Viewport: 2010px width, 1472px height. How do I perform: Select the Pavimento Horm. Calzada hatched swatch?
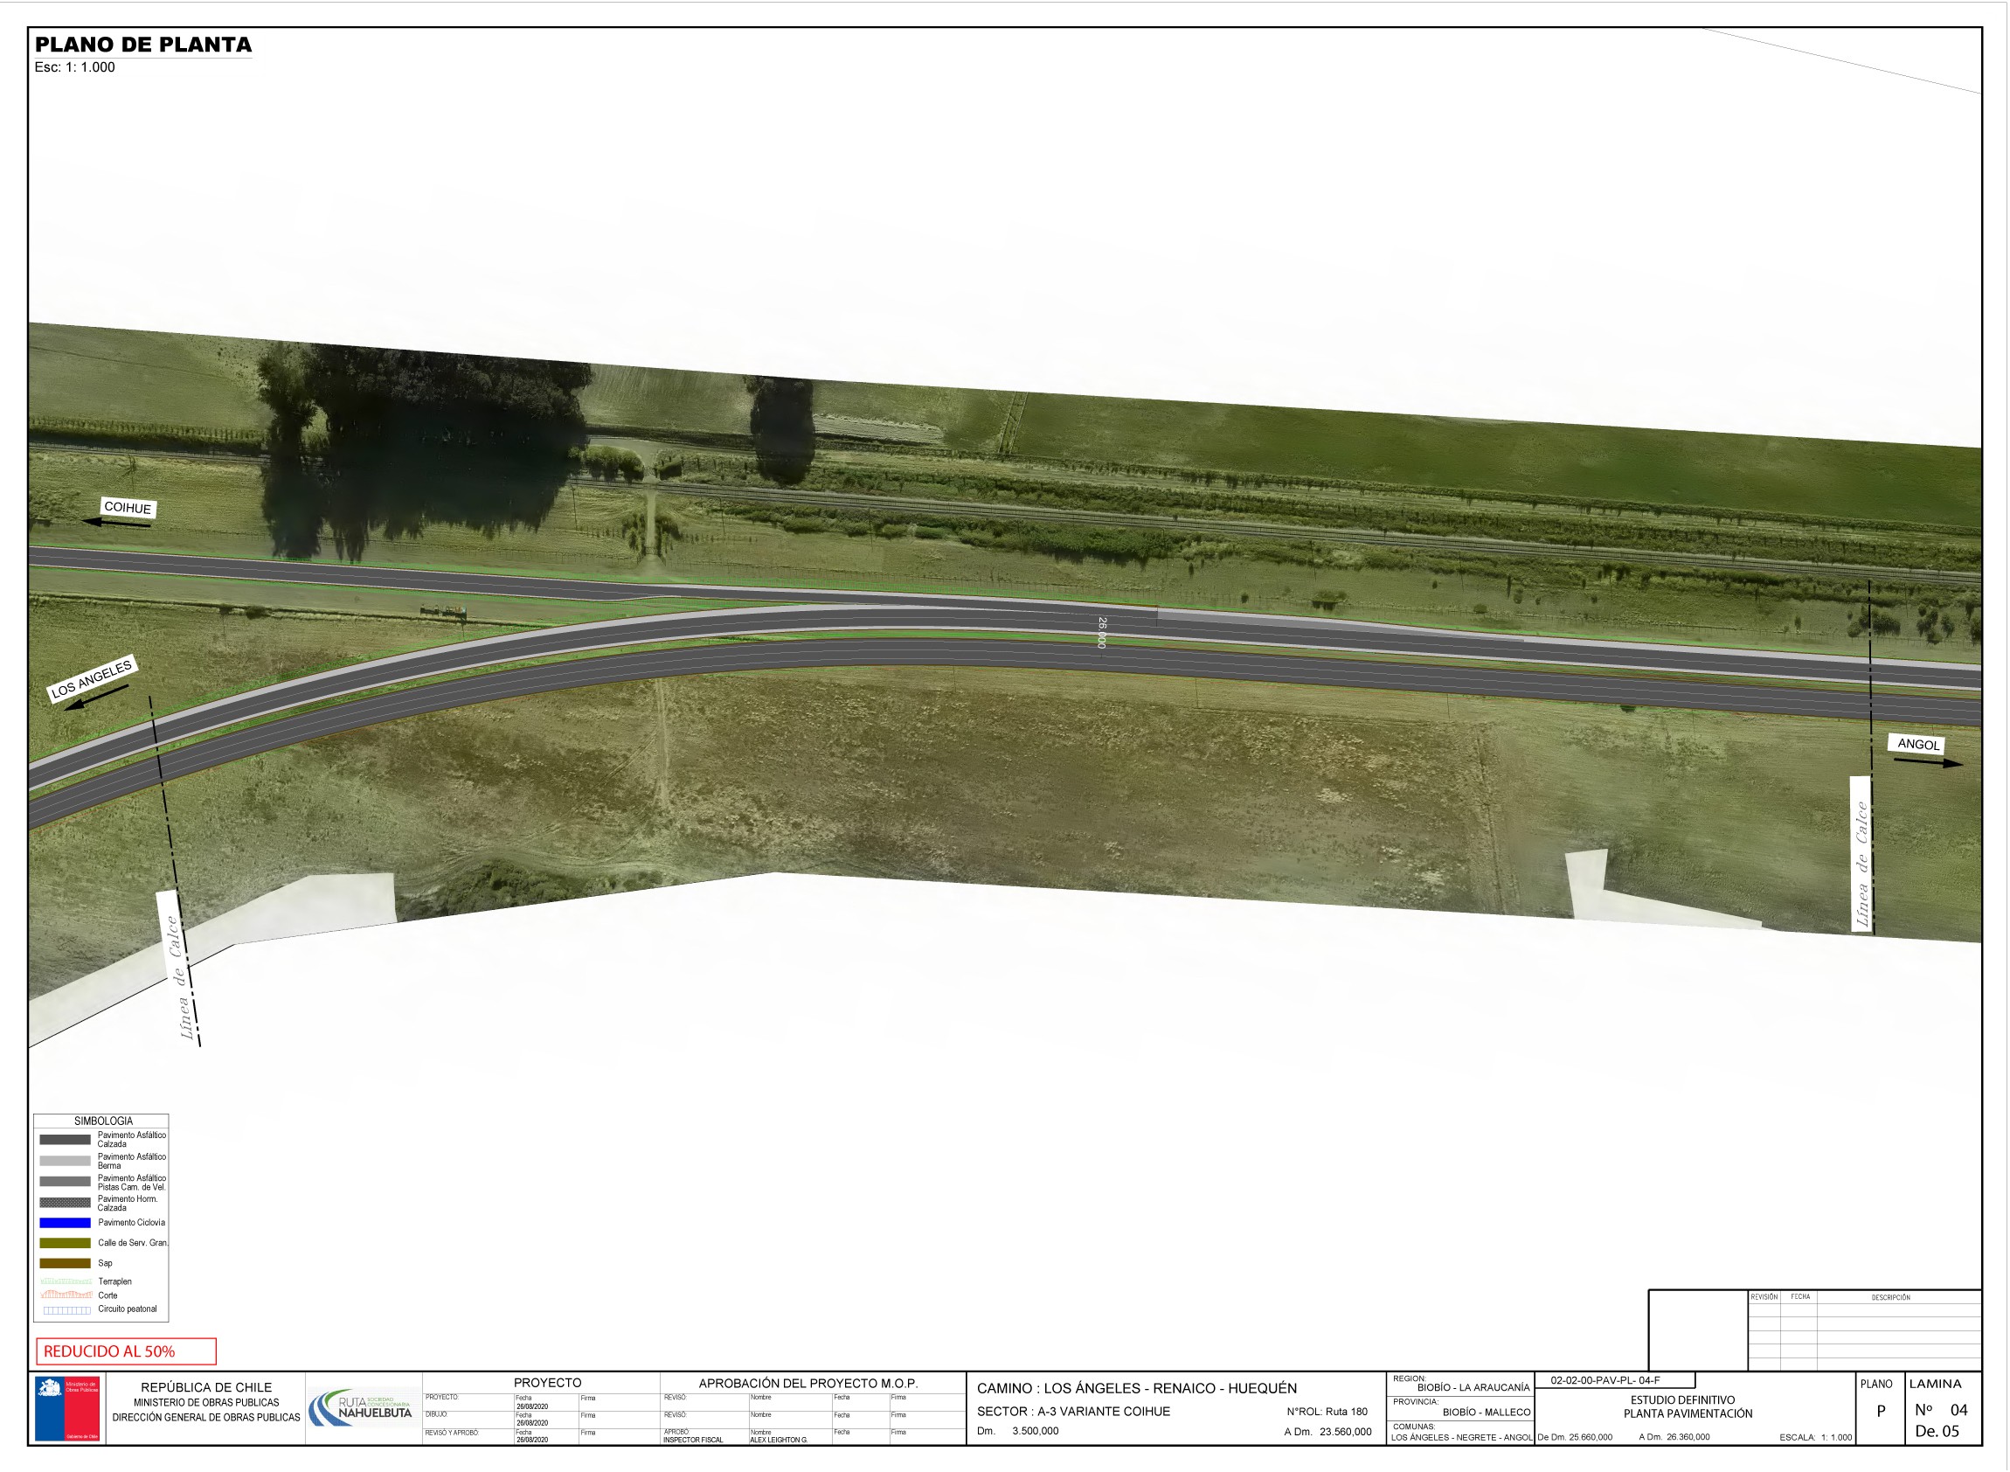[65, 1203]
